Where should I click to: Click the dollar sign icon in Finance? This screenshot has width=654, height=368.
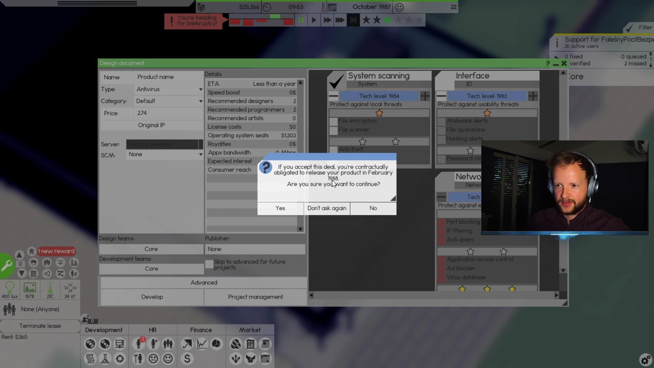coord(187,358)
